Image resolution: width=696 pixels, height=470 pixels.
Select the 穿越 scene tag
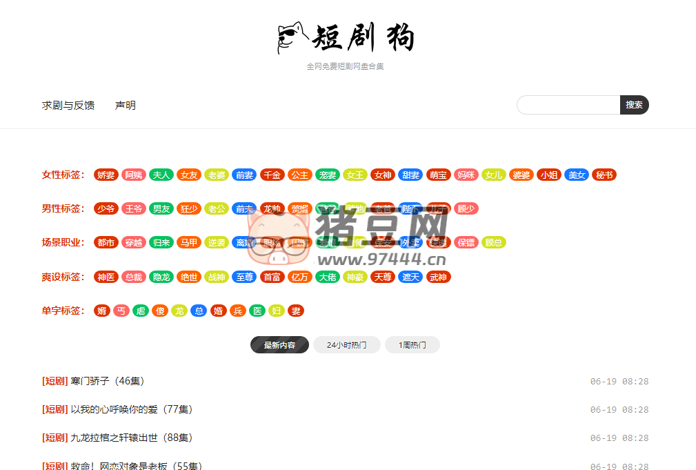click(133, 242)
